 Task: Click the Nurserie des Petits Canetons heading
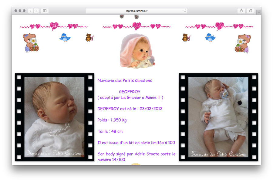(x=125, y=81)
